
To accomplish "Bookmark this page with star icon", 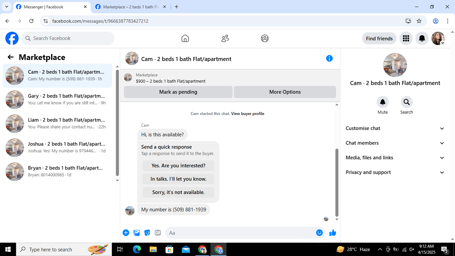I will click(419, 21).
